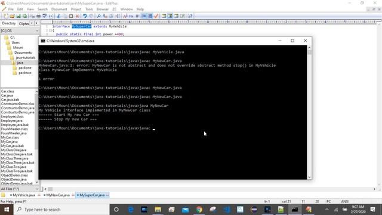Select the packone folder in tree
The image size is (382, 215).
25,67
